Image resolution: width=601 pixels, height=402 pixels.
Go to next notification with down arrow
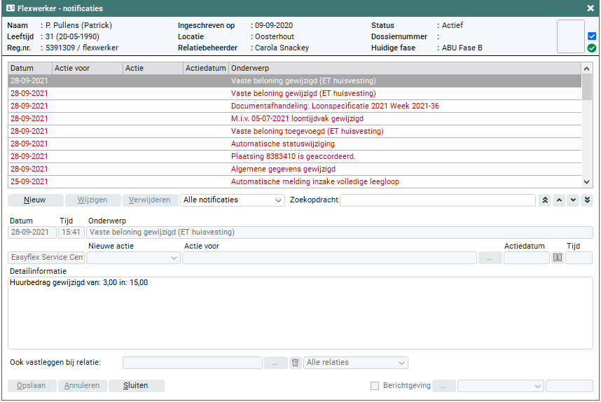click(573, 200)
